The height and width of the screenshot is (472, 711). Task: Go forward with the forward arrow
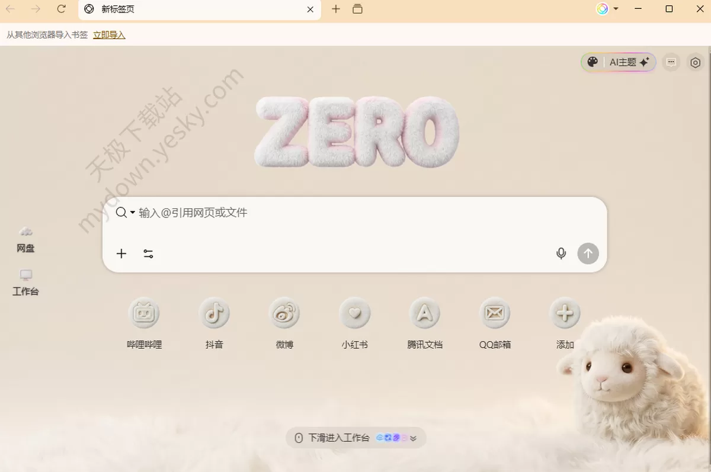36,9
